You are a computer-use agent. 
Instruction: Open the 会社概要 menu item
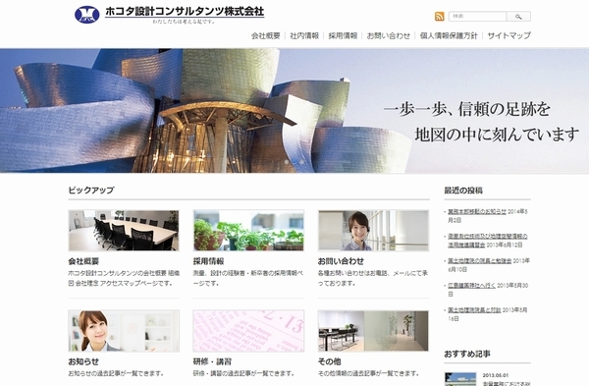266,35
